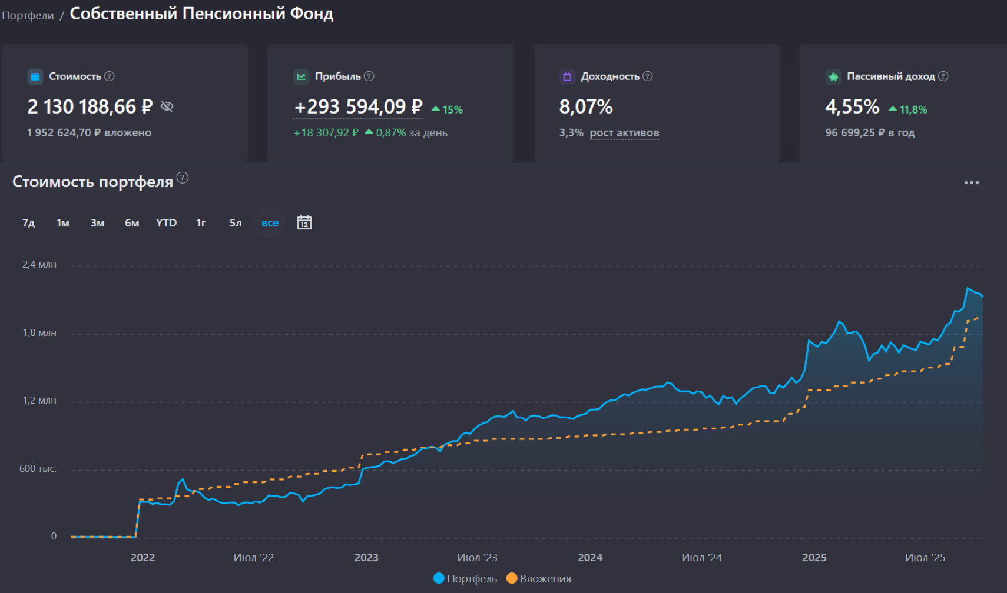Click the blue Стоимость wallet icon
Screen dimensions: 1007x593
(35, 77)
